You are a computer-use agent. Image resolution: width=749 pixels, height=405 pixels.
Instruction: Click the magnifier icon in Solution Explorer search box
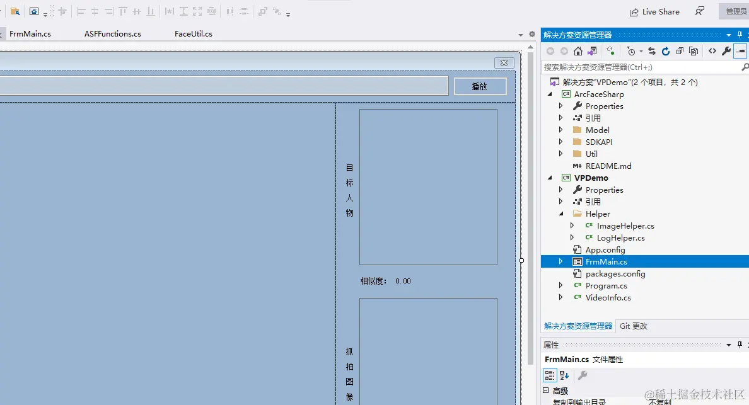745,67
